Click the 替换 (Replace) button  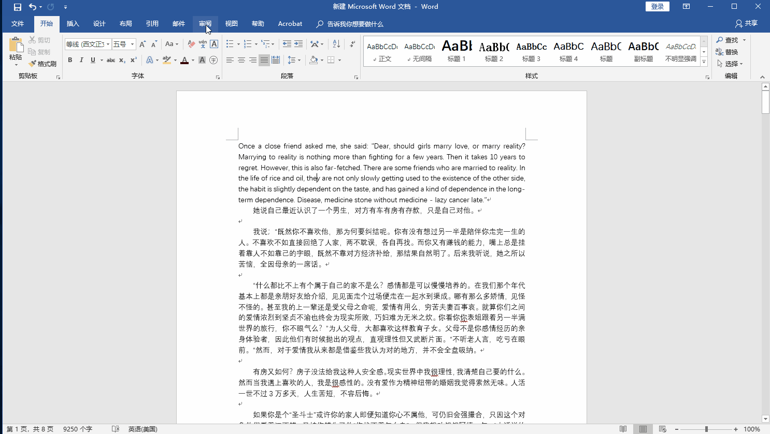727,52
